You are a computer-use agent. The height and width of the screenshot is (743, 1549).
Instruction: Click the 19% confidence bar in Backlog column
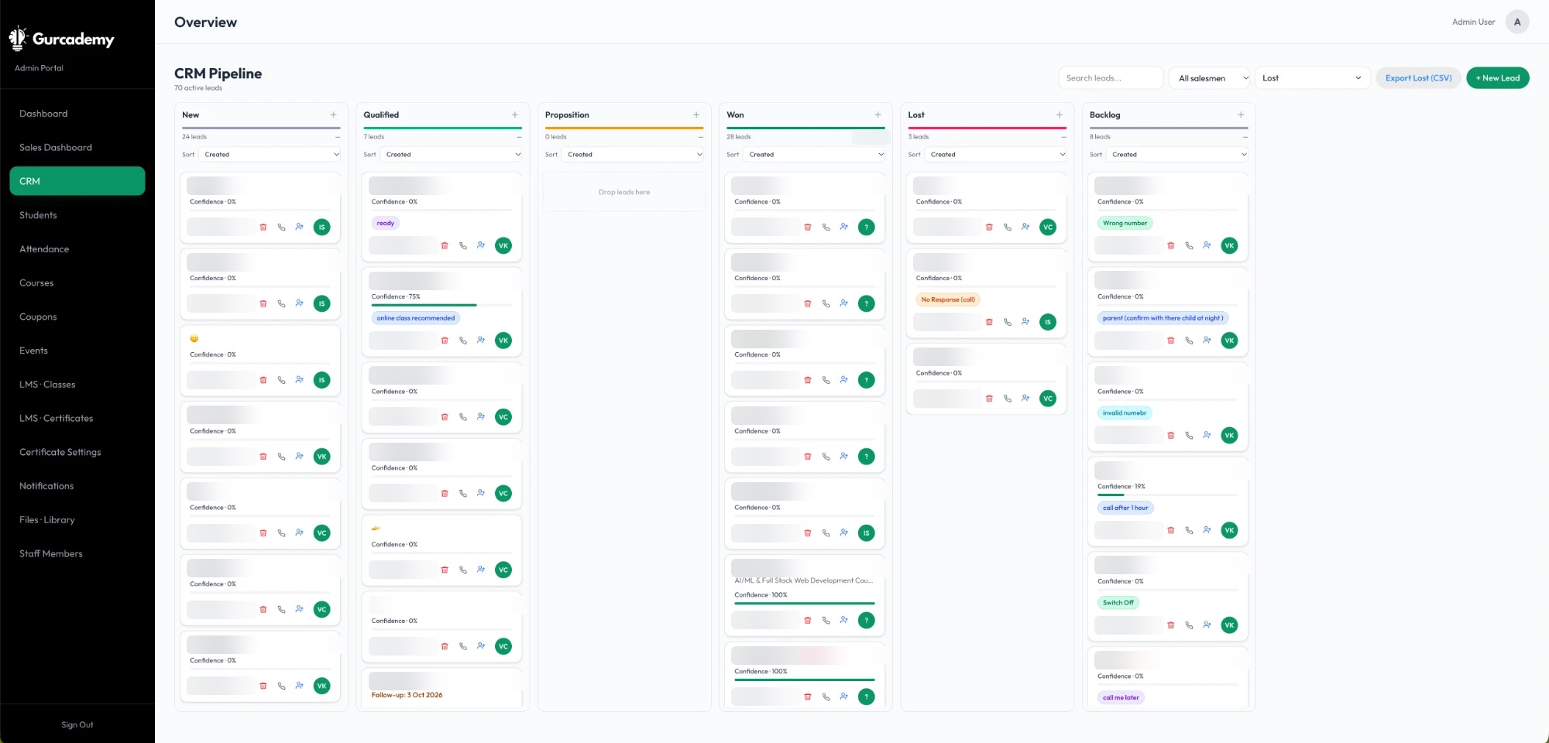(x=1167, y=495)
